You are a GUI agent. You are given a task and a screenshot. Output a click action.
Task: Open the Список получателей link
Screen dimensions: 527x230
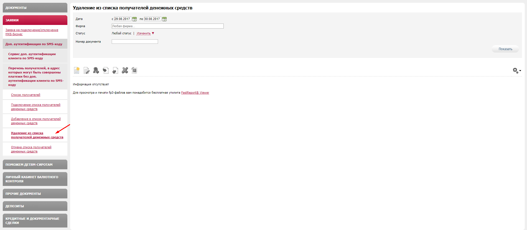click(26, 95)
